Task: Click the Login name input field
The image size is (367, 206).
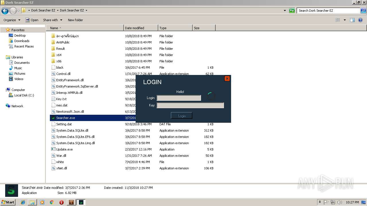Action: [179, 98]
